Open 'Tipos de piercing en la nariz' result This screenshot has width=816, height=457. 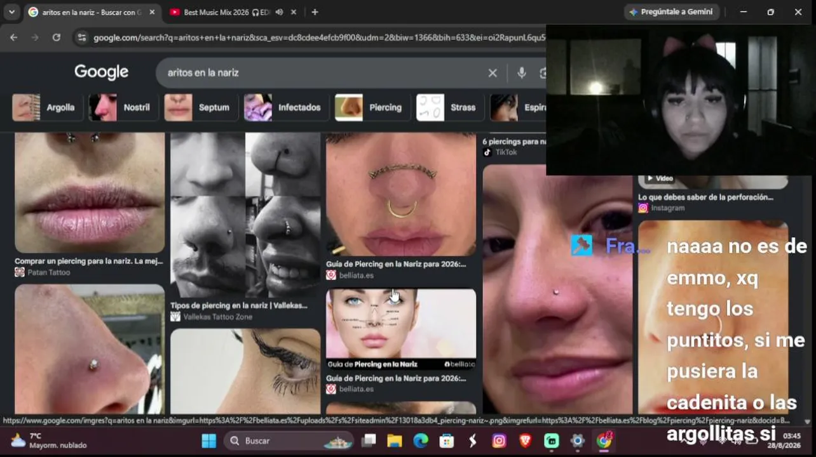239,305
